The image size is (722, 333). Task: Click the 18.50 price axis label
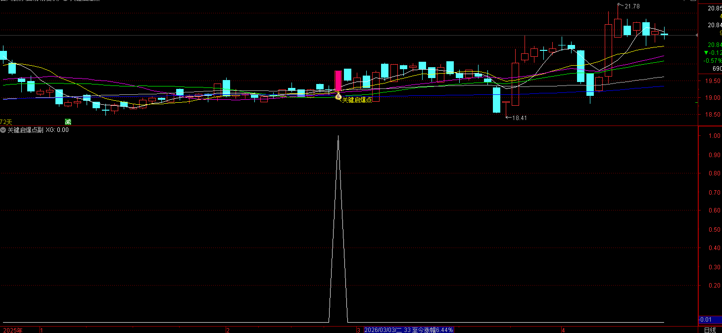coord(714,115)
